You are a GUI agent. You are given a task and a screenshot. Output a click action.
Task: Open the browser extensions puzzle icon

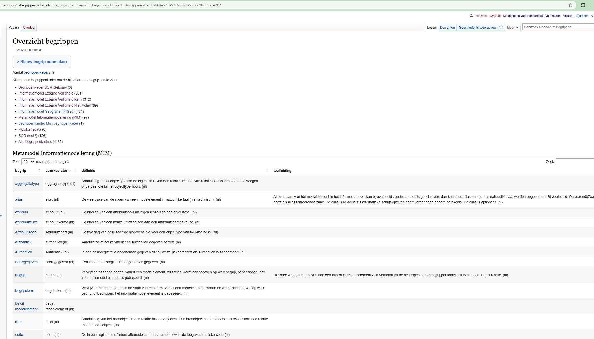pos(583,5)
